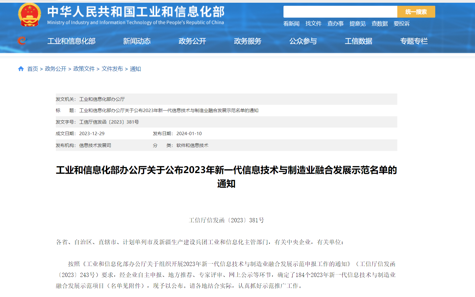Screen dimensions: 475x297
Task: Click inside the search input box
Action: coord(340,12)
